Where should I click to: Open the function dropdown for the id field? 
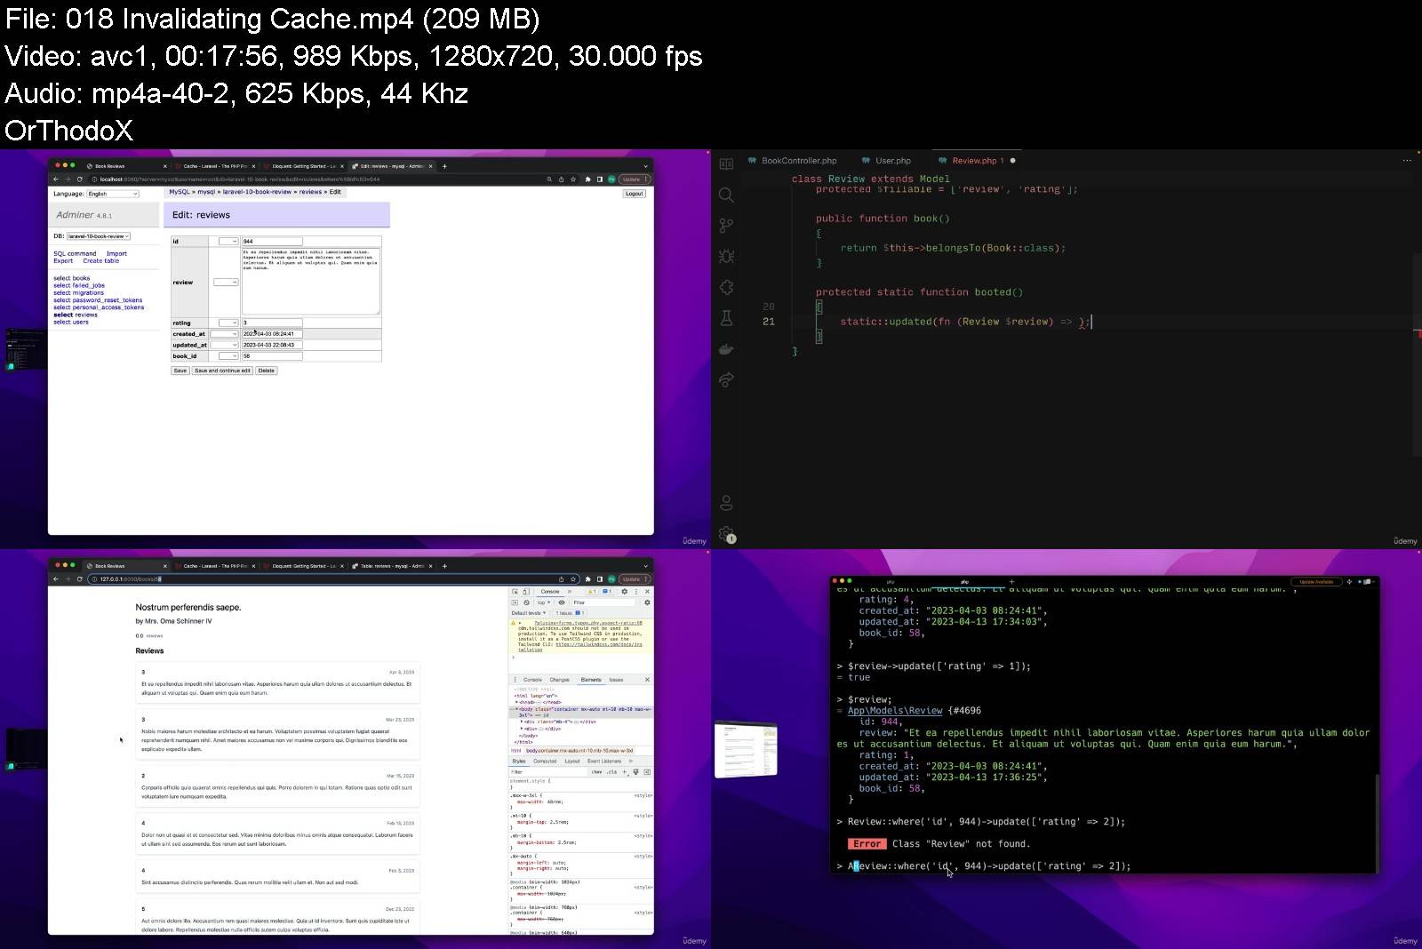228,241
